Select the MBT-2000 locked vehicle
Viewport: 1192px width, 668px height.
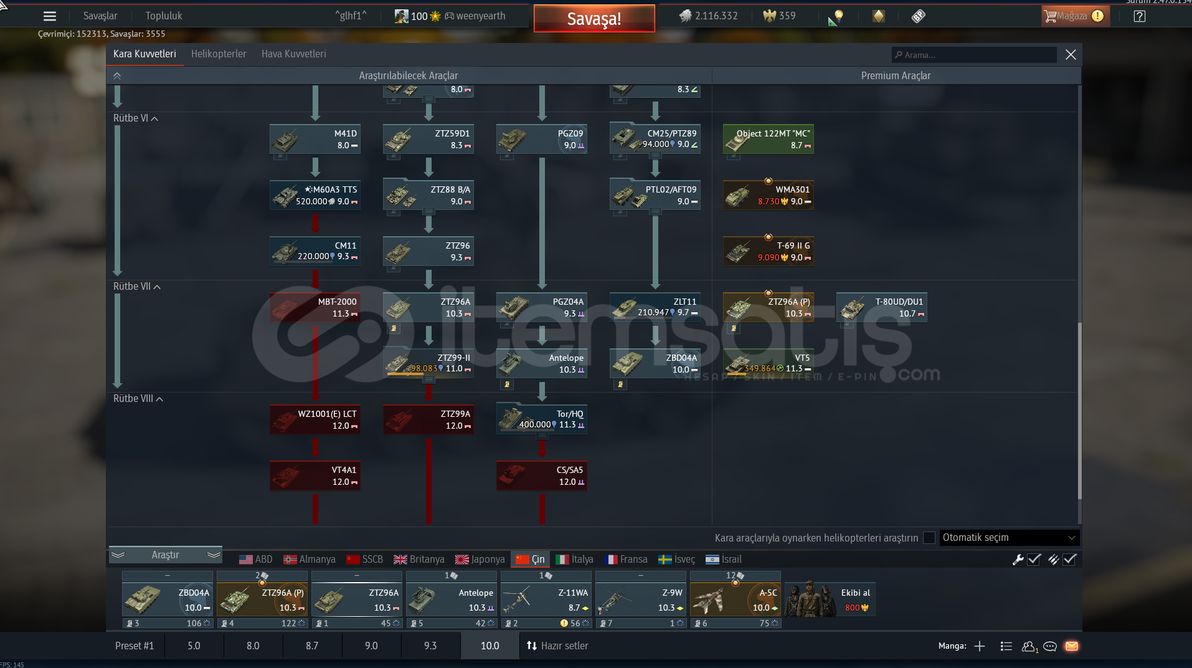point(315,307)
